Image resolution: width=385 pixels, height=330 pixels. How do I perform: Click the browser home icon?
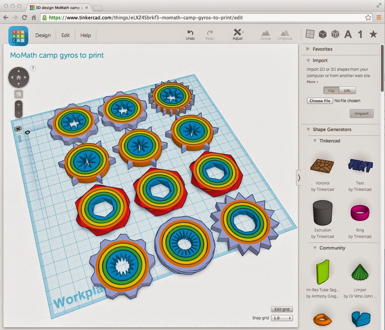(x=34, y=17)
